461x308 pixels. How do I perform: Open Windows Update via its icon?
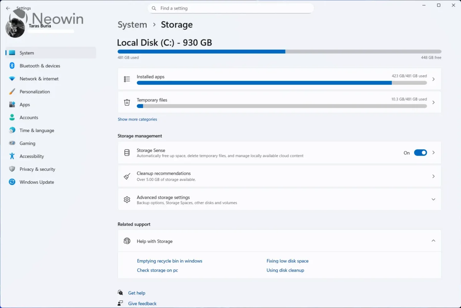point(12,182)
